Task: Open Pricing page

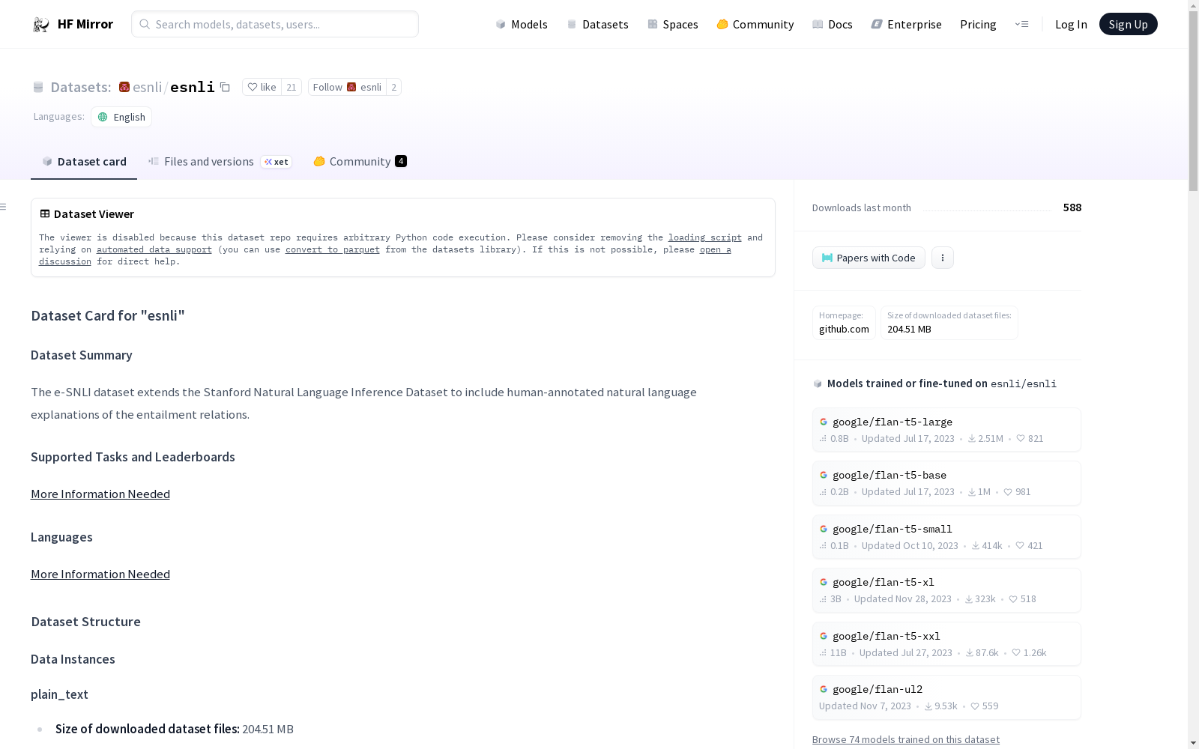Action: coord(978,24)
